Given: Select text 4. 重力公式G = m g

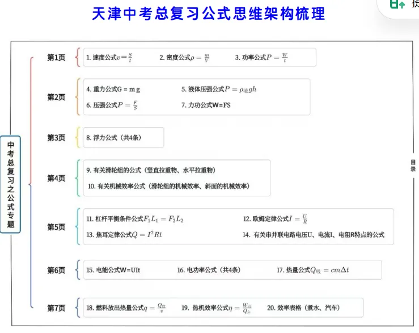Looking at the screenshot, I should [x=113, y=89].
